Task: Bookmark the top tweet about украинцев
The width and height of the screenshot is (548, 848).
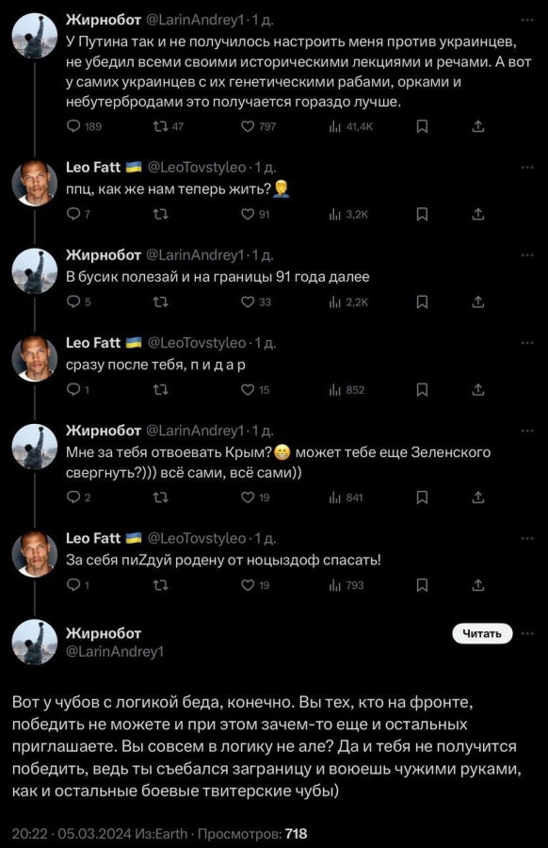Action: (423, 126)
